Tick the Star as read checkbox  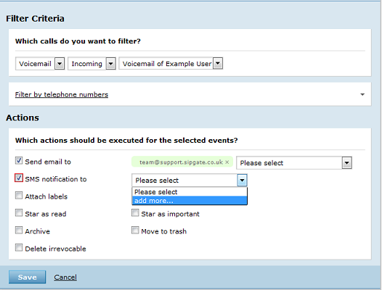pos(19,213)
